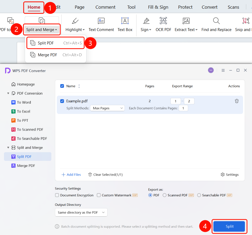The image size is (252, 235).
Task: Choose Searchable PDF export radio button
Action: [x=199, y=195]
